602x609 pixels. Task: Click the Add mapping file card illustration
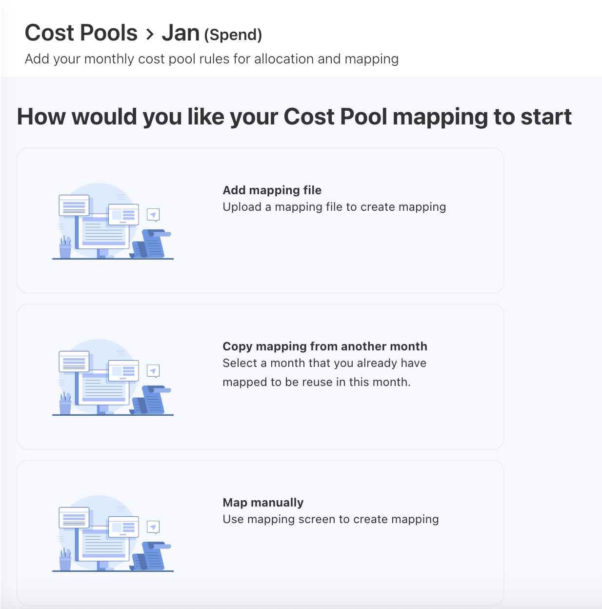click(112, 222)
